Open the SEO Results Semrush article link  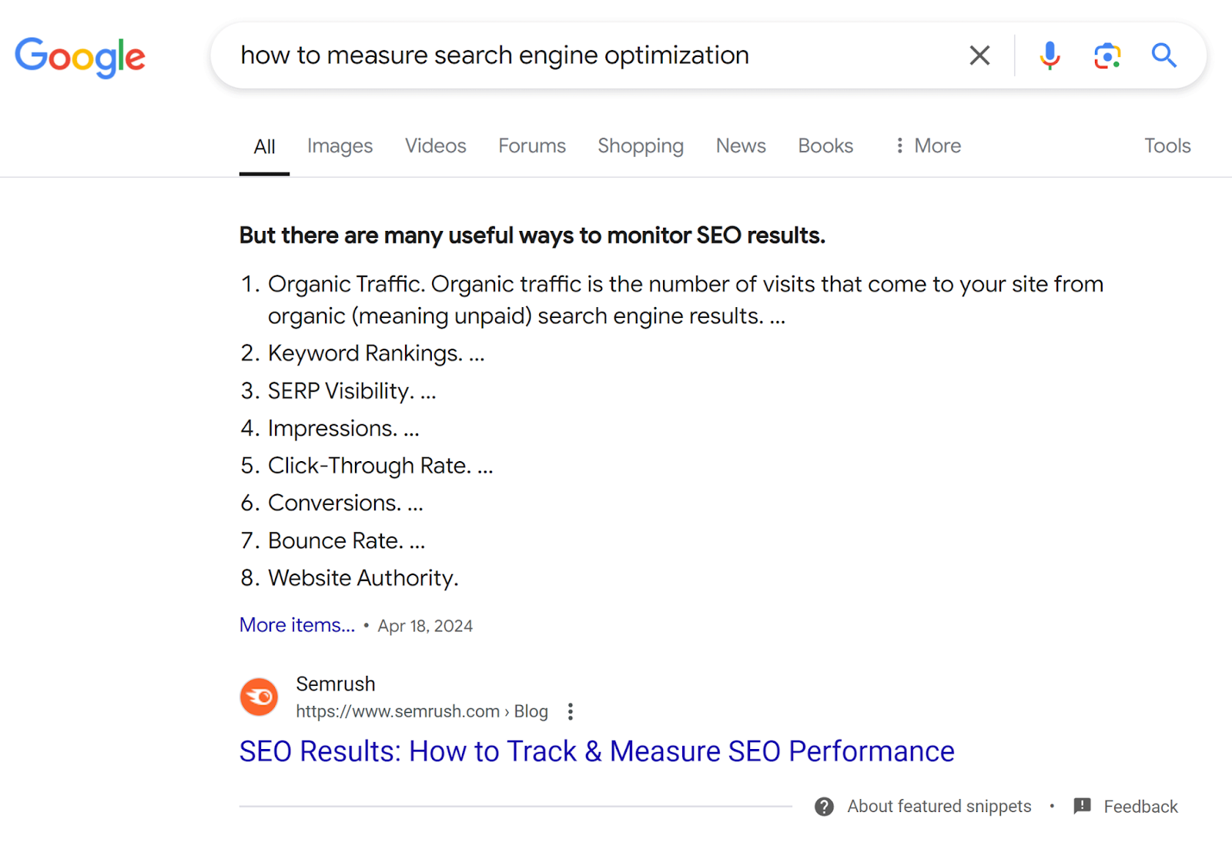point(597,751)
